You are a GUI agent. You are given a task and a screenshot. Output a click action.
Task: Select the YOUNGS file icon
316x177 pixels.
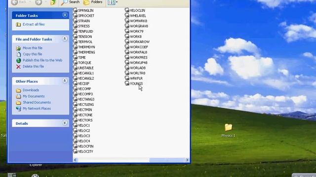click(x=127, y=83)
